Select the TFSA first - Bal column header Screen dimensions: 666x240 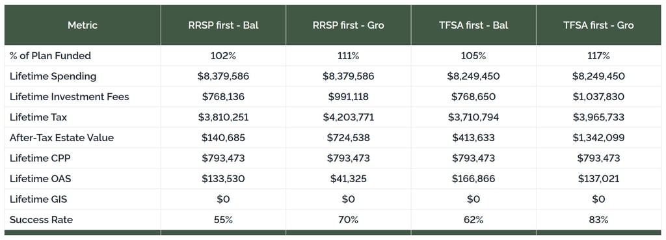[x=473, y=25]
